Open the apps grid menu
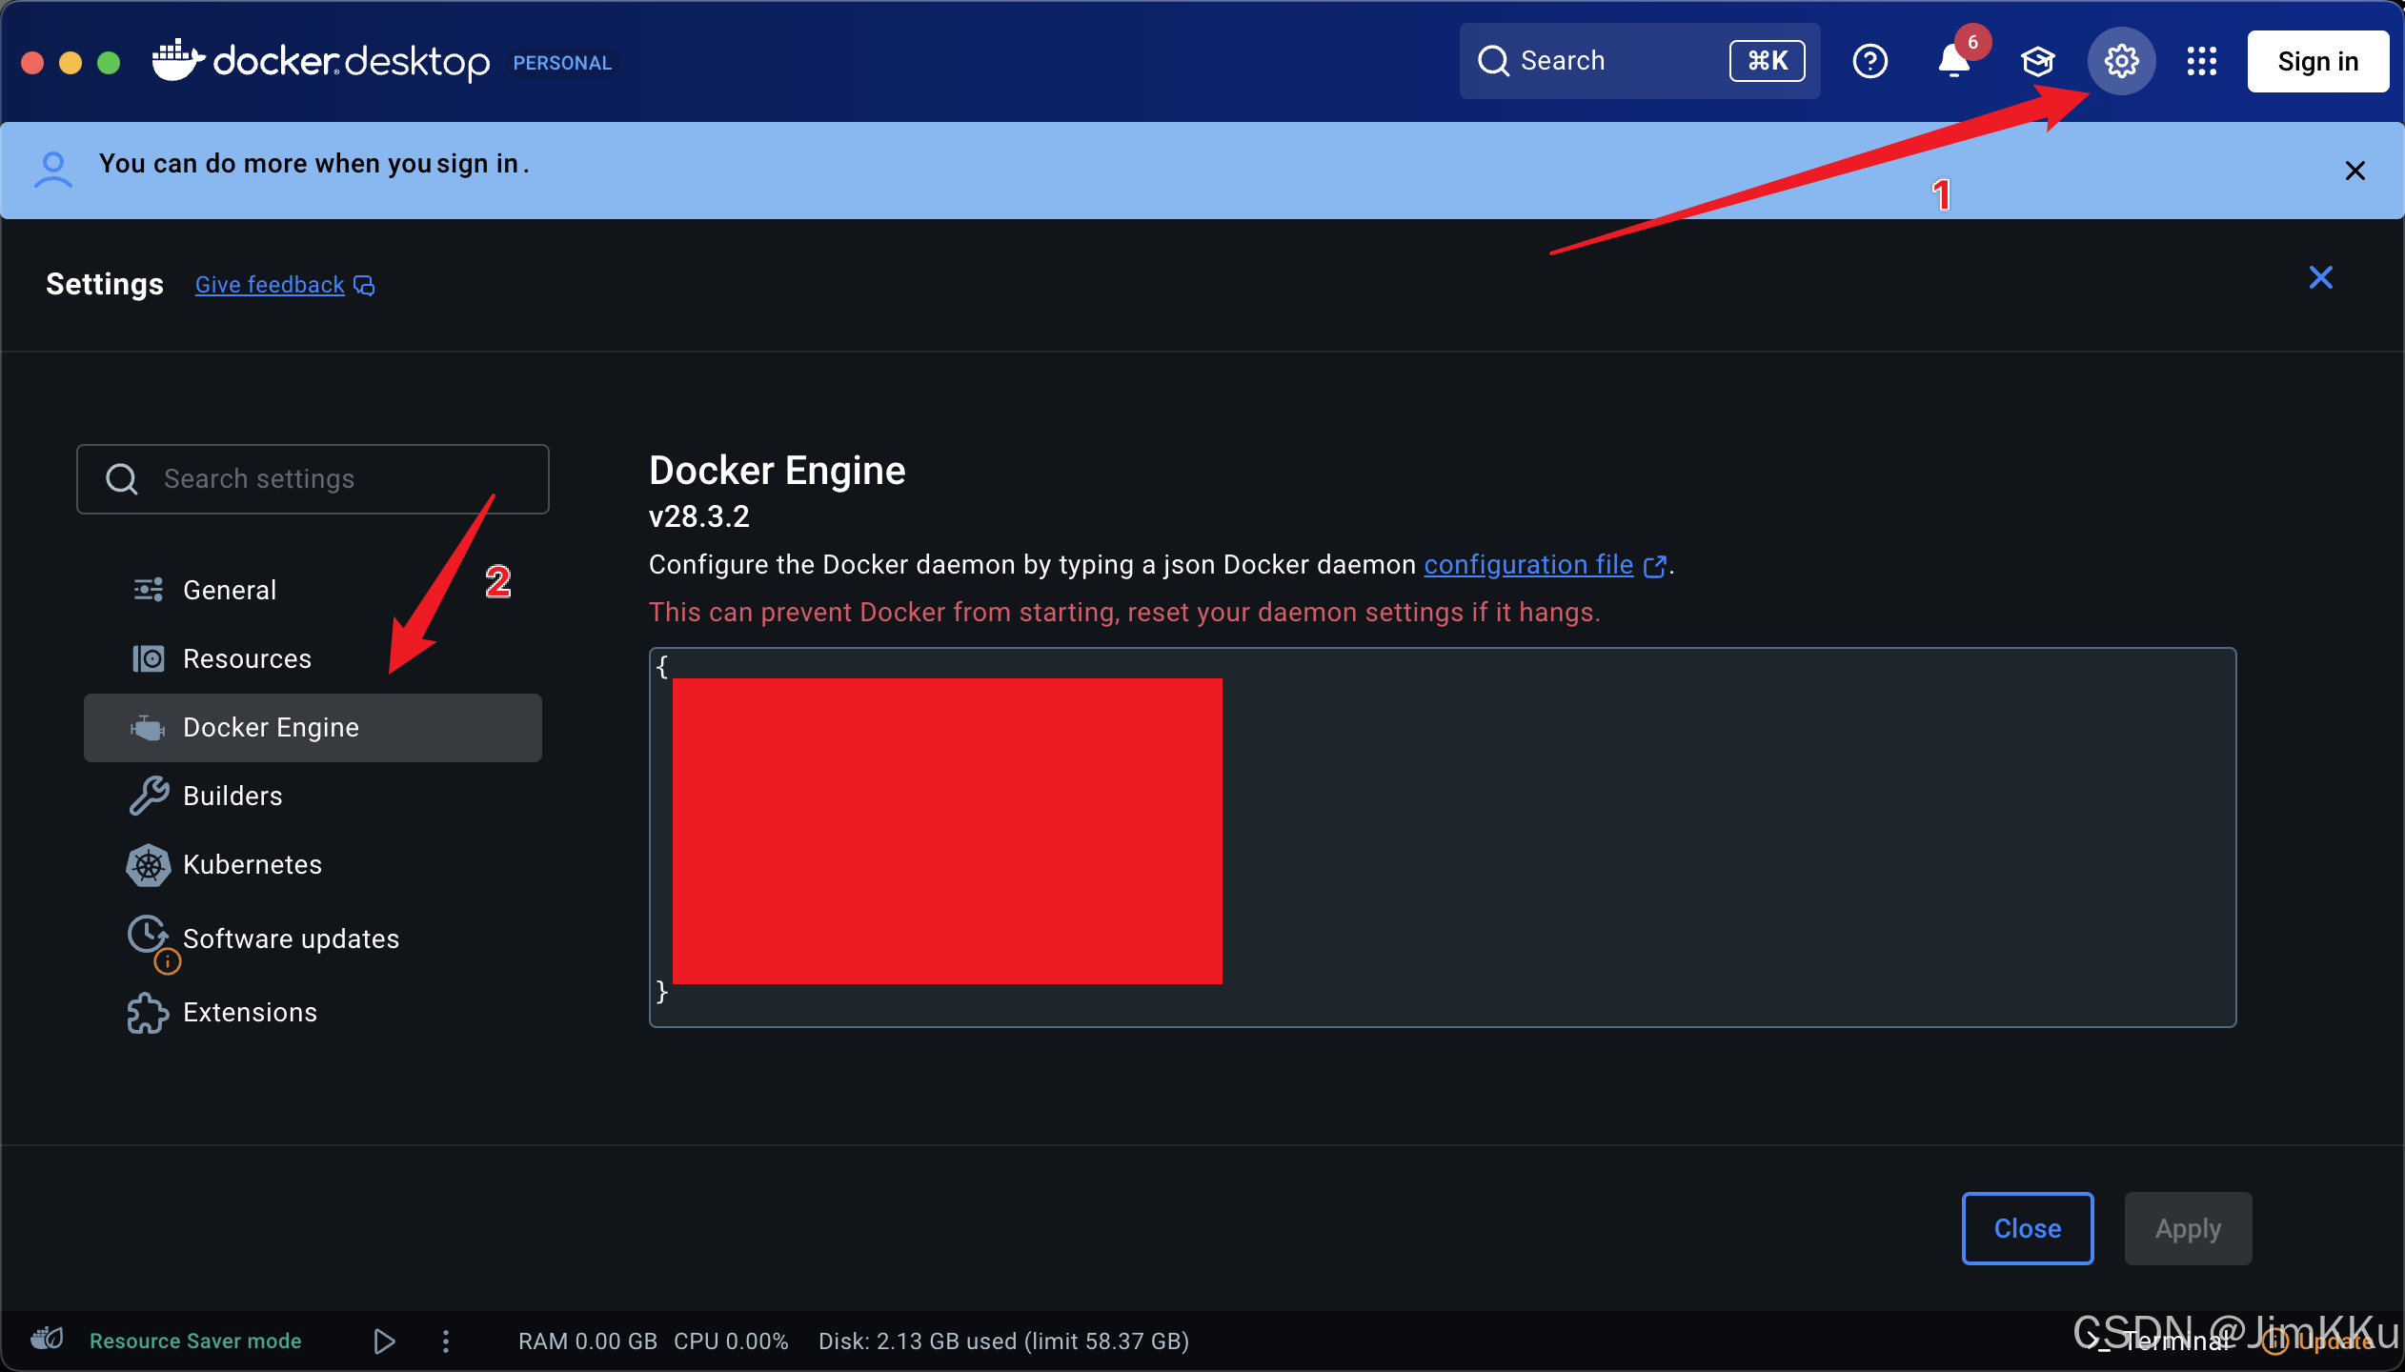 (2201, 61)
